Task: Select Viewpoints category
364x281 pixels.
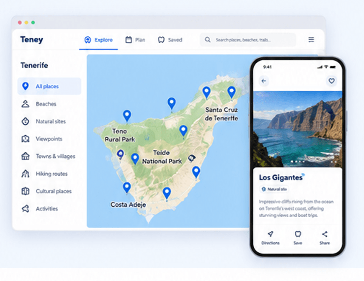Action: 49,139
